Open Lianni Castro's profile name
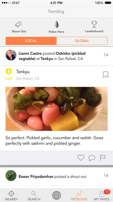 click(30, 53)
